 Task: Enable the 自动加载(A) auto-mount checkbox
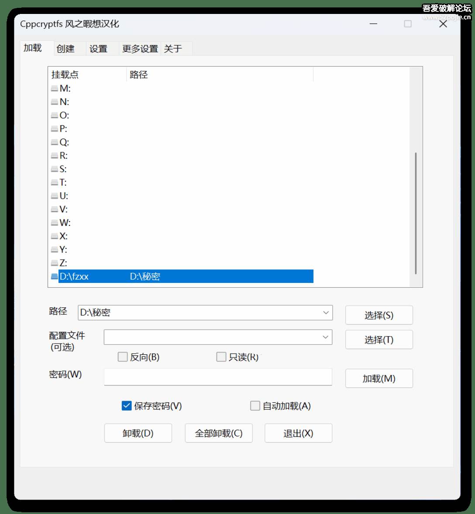click(x=255, y=406)
